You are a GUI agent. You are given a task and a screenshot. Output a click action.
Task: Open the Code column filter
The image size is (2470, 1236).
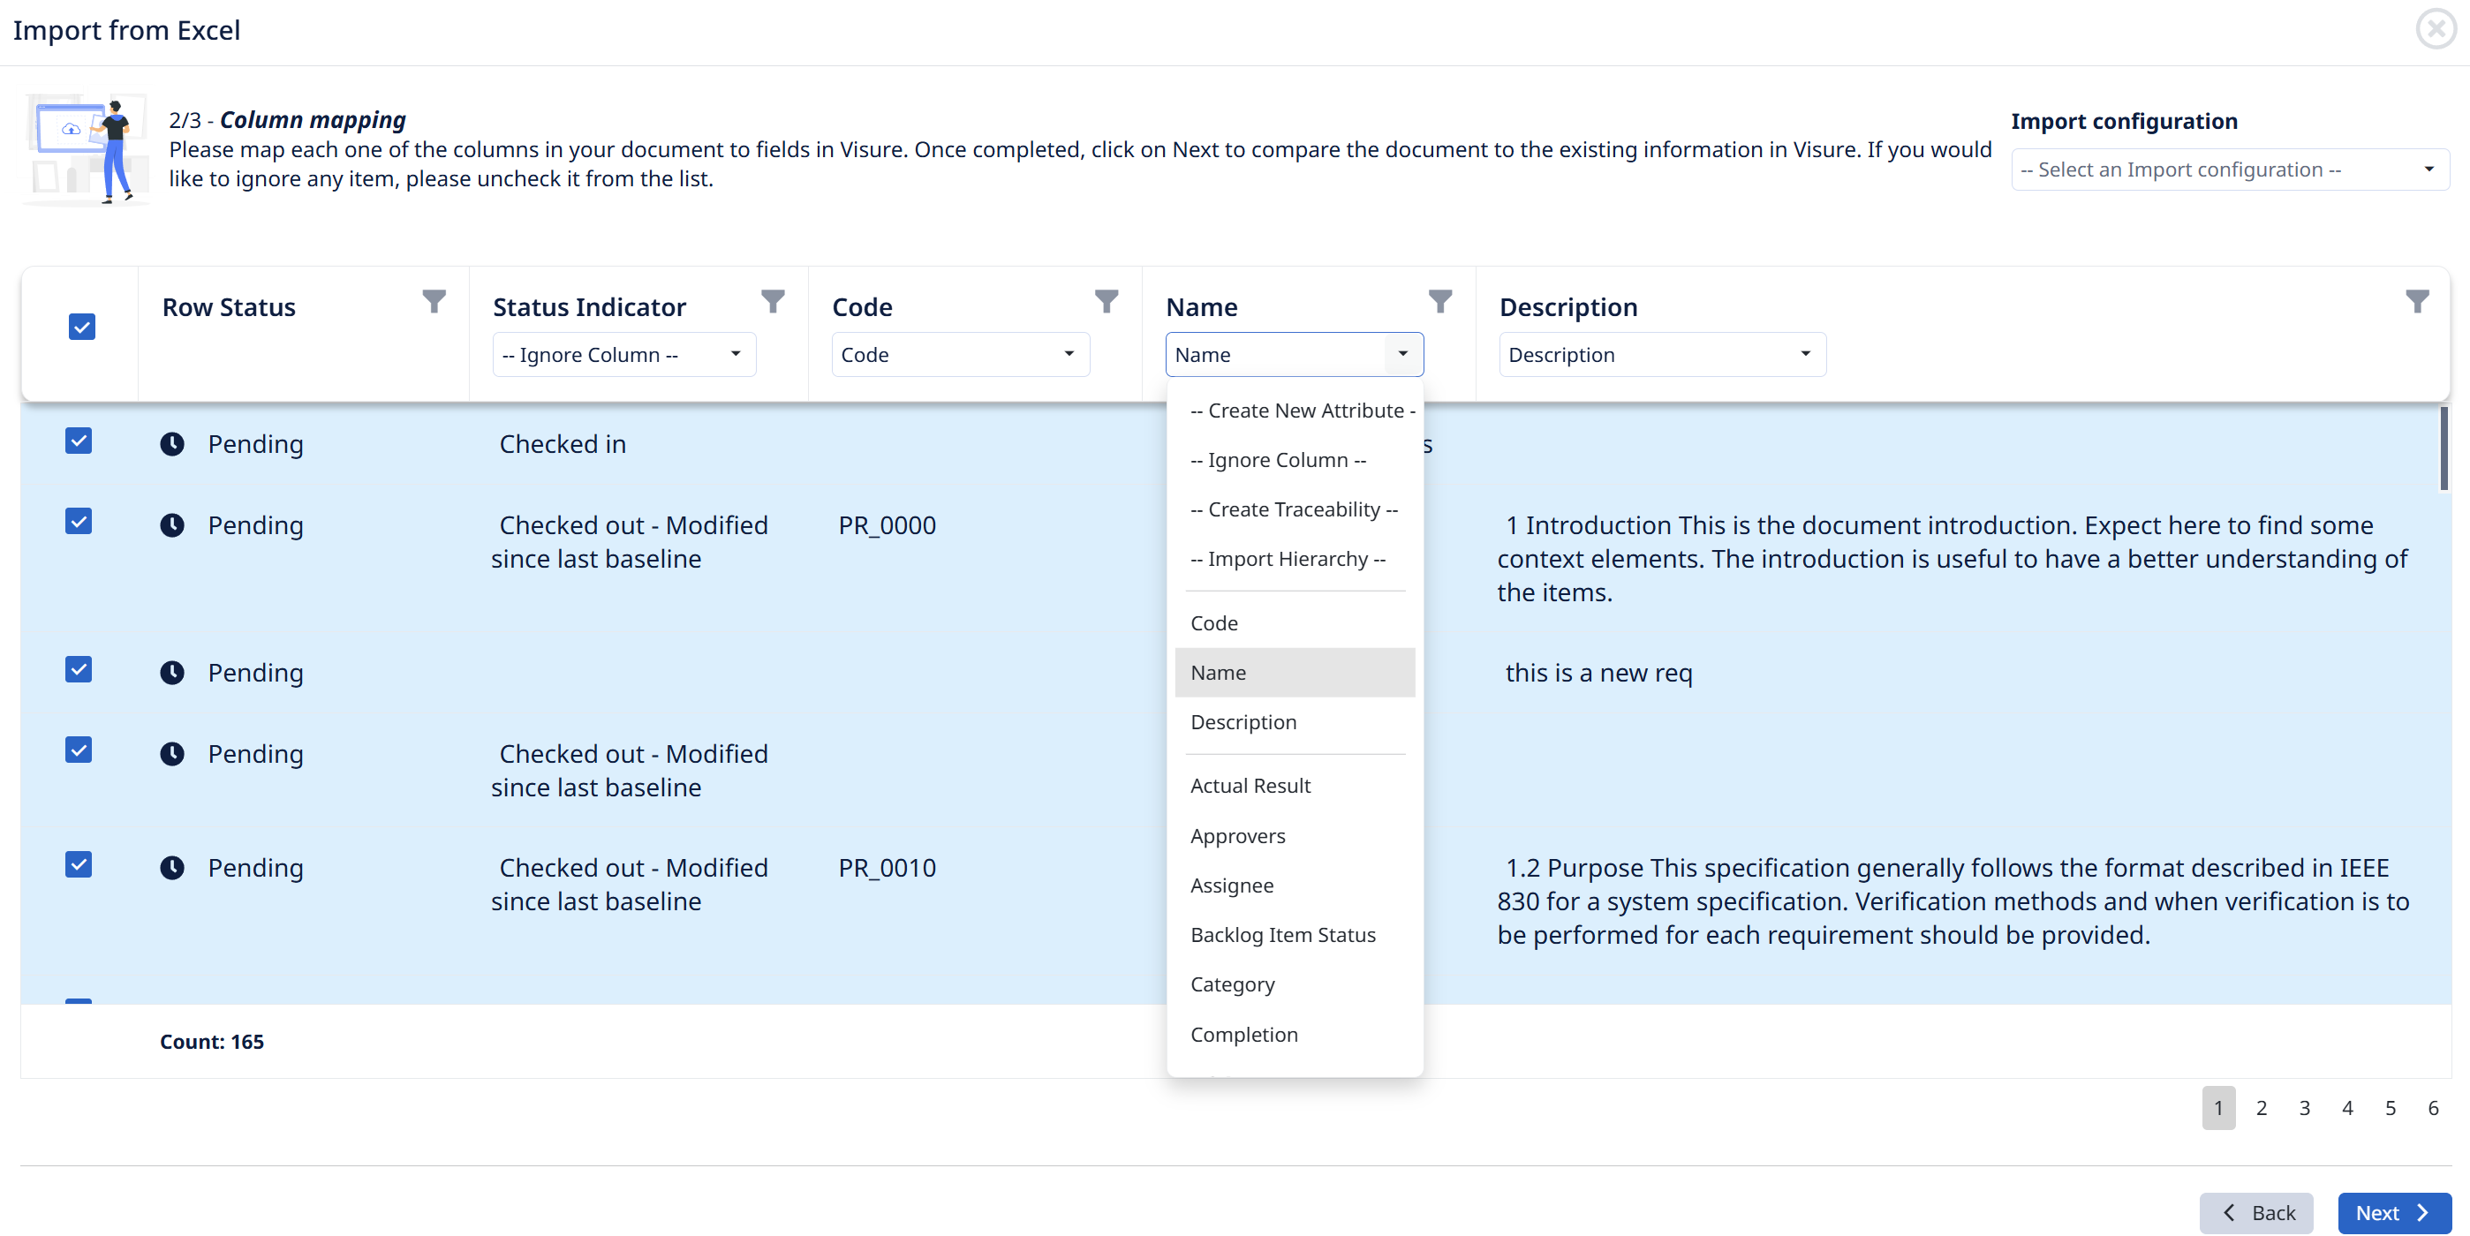point(1107,302)
